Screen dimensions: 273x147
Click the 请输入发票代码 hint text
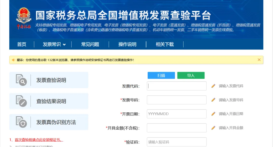[x=231, y=86]
